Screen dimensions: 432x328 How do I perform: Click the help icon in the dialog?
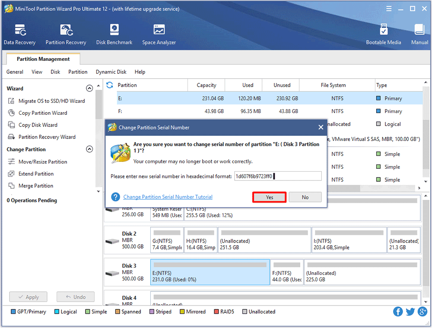(x=115, y=197)
